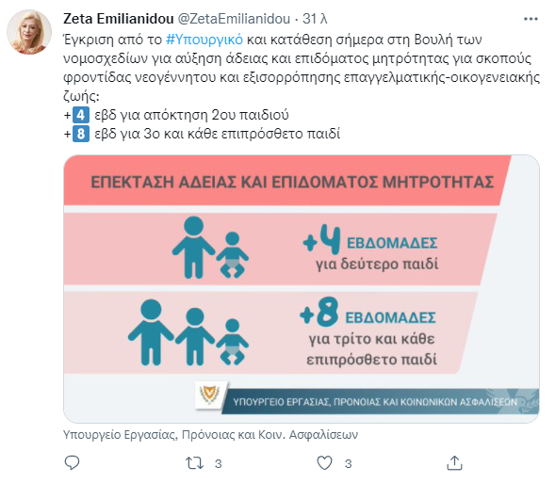Click the retweet count 3
This screenshot has width=555, height=483.
218,463
